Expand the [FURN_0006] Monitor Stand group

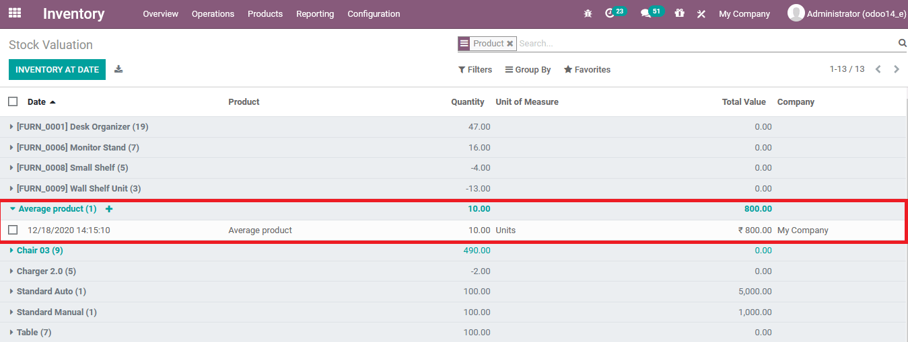point(74,147)
